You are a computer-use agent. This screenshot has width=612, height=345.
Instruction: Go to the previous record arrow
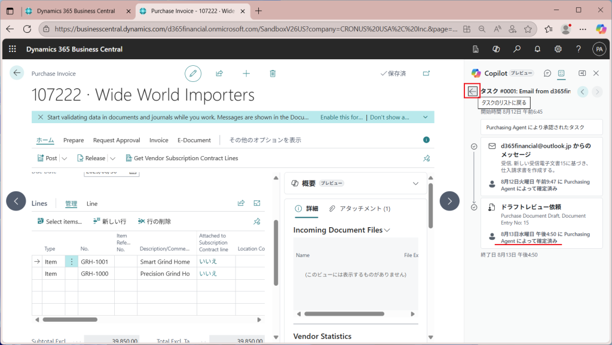click(16, 201)
